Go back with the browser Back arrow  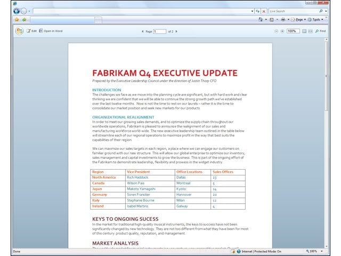click(17, 11)
